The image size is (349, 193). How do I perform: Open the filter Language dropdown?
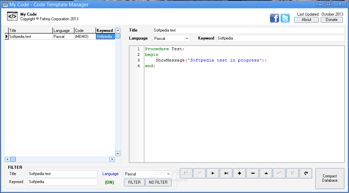[x=169, y=174]
